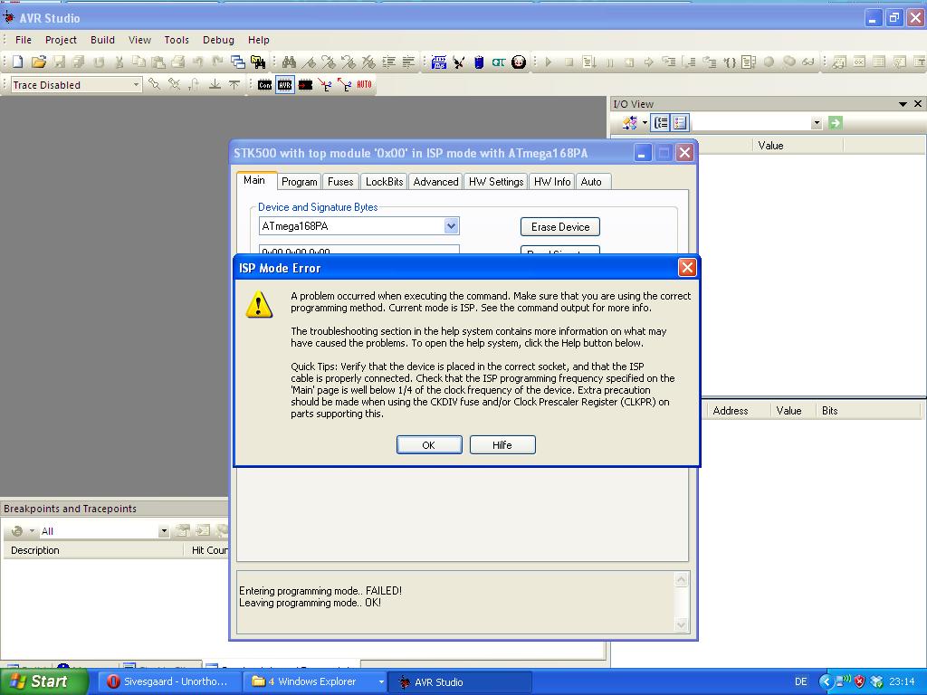This screenshot has width=927, height=695.
Task: Click the Decrease Indent toolbar icon
Action: pyautogui.click(x=408, y=62)
